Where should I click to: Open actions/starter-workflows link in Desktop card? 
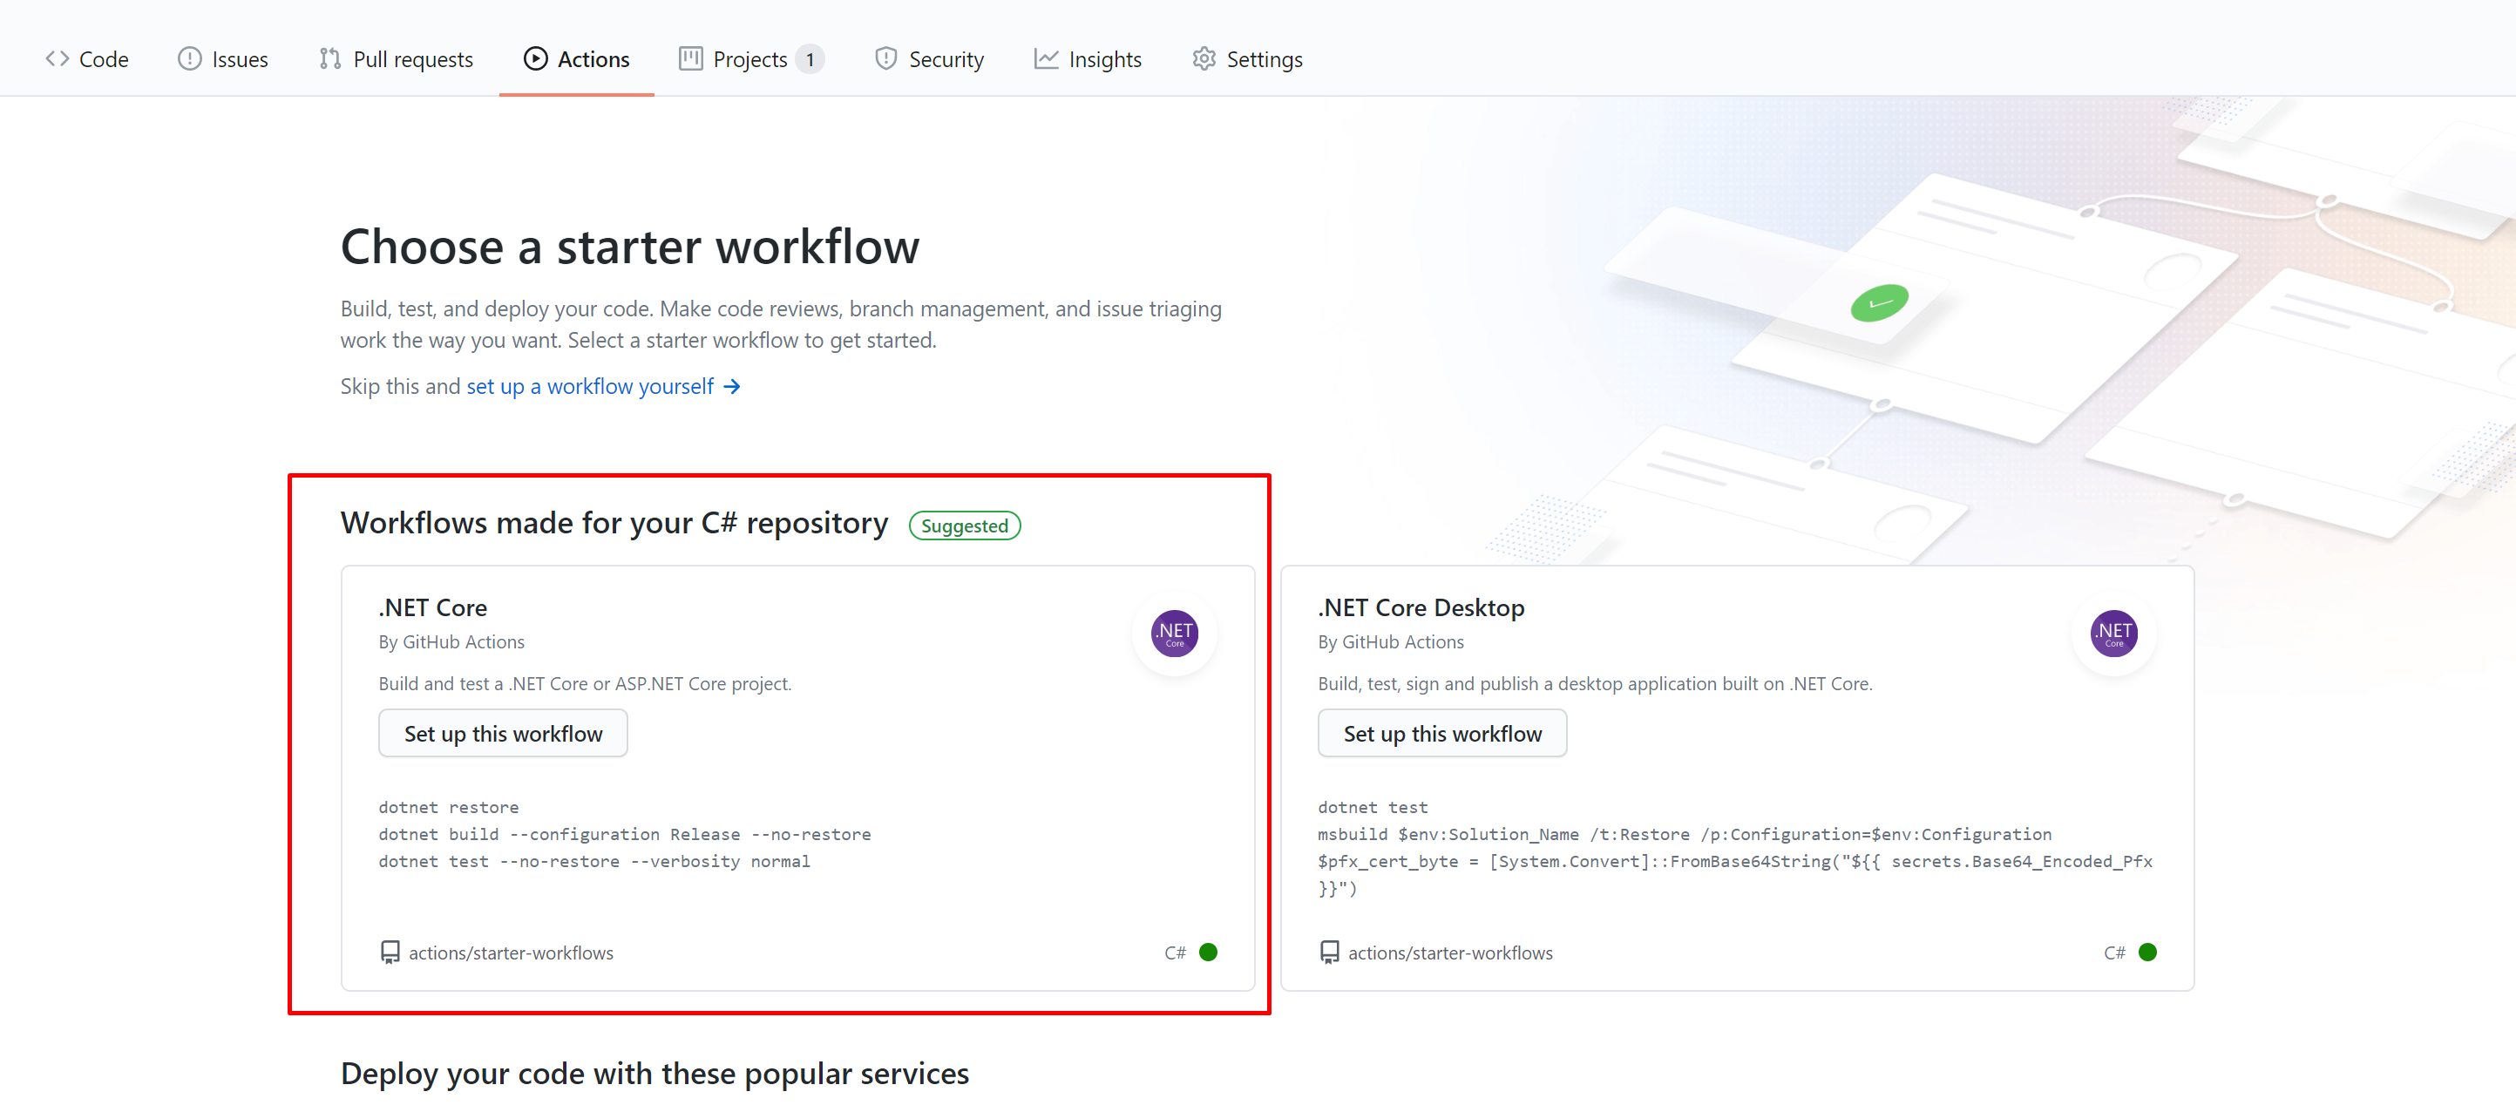click(1449, 953)
